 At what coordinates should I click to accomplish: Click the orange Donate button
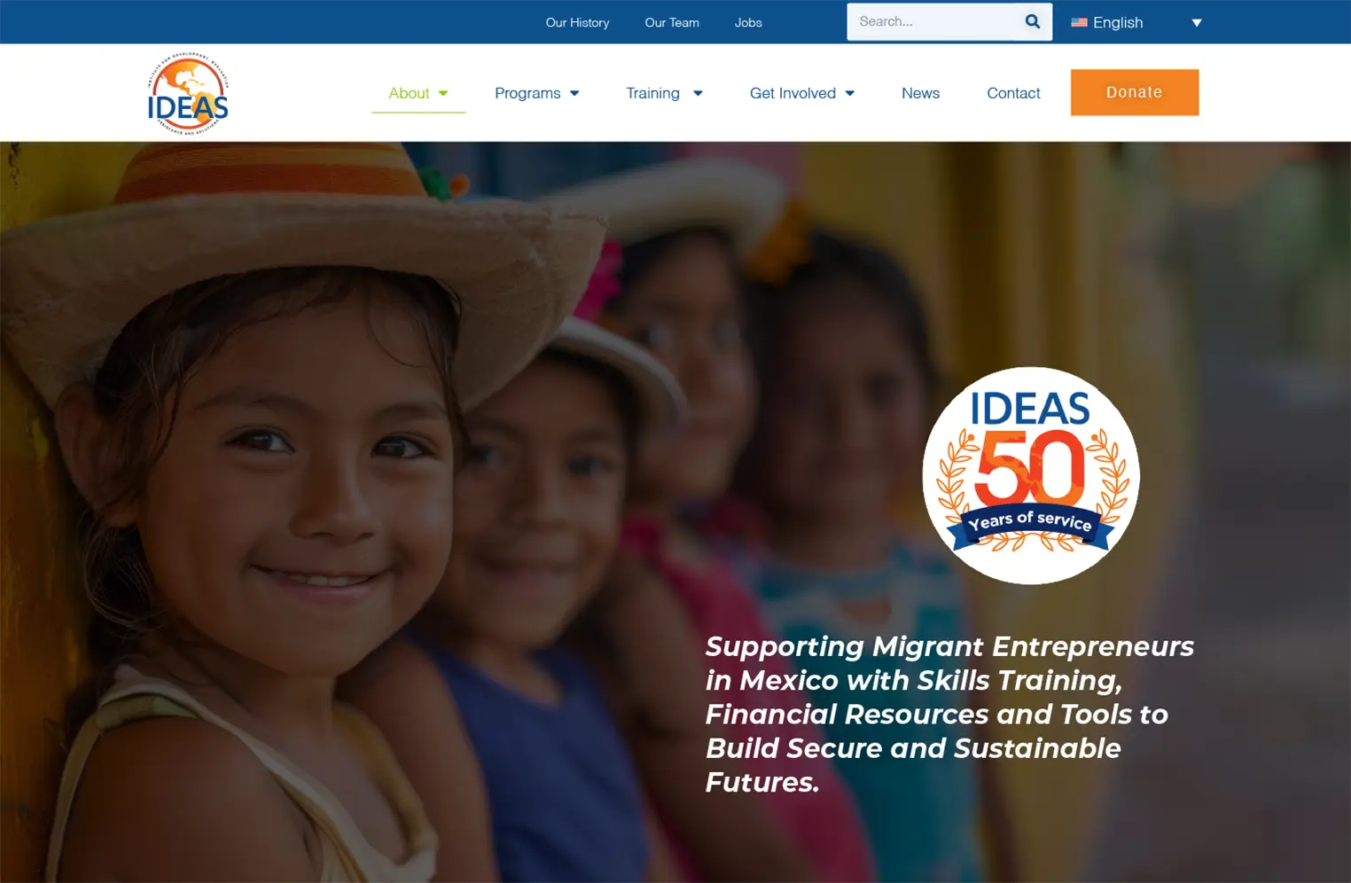[x=1135, y=92]
